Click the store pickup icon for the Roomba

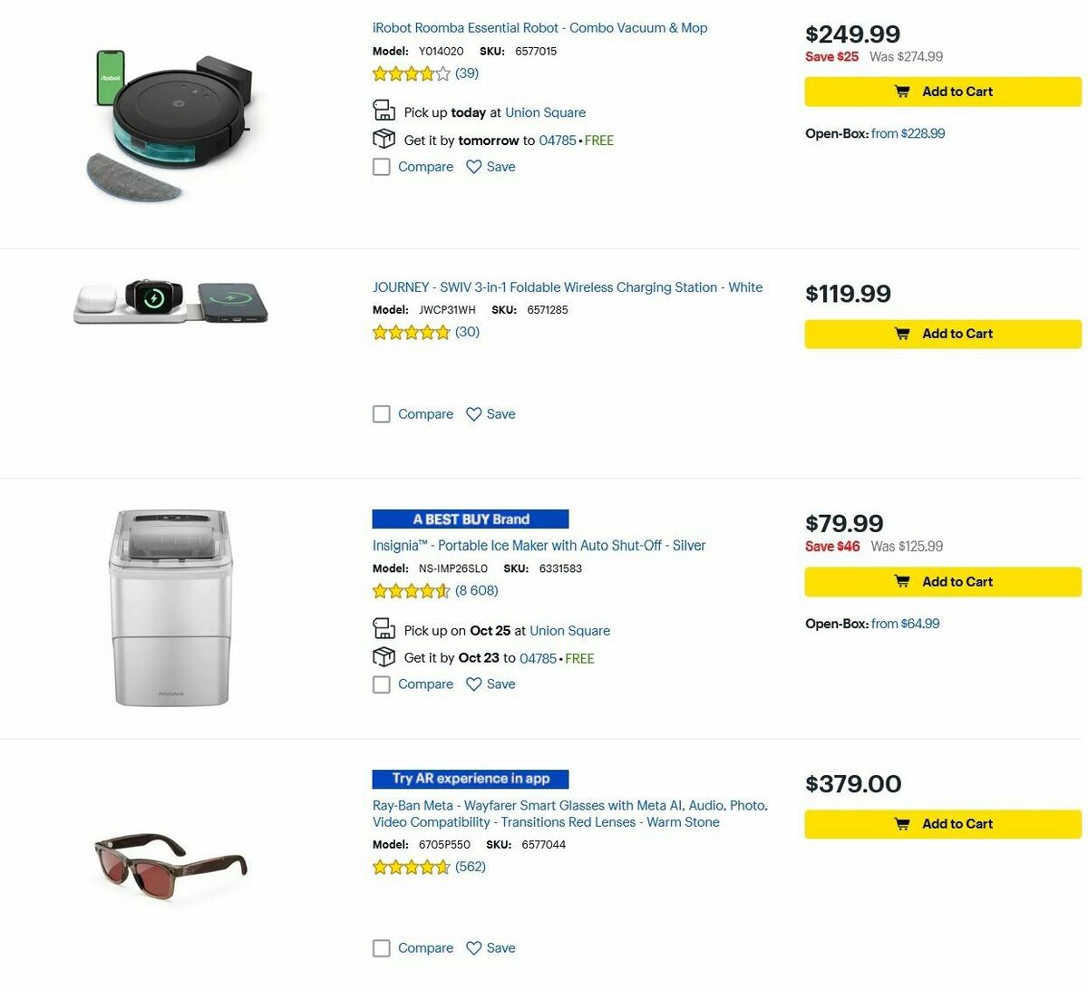(x=384, y=110)
